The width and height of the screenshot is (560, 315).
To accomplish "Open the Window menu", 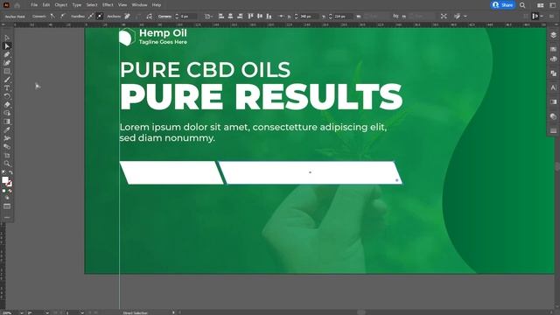I will pyautogui.click(x=139, y=5).
